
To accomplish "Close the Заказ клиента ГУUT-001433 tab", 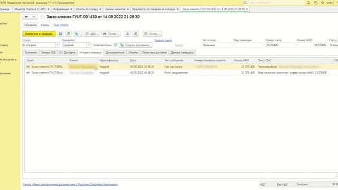I will 247,9.
